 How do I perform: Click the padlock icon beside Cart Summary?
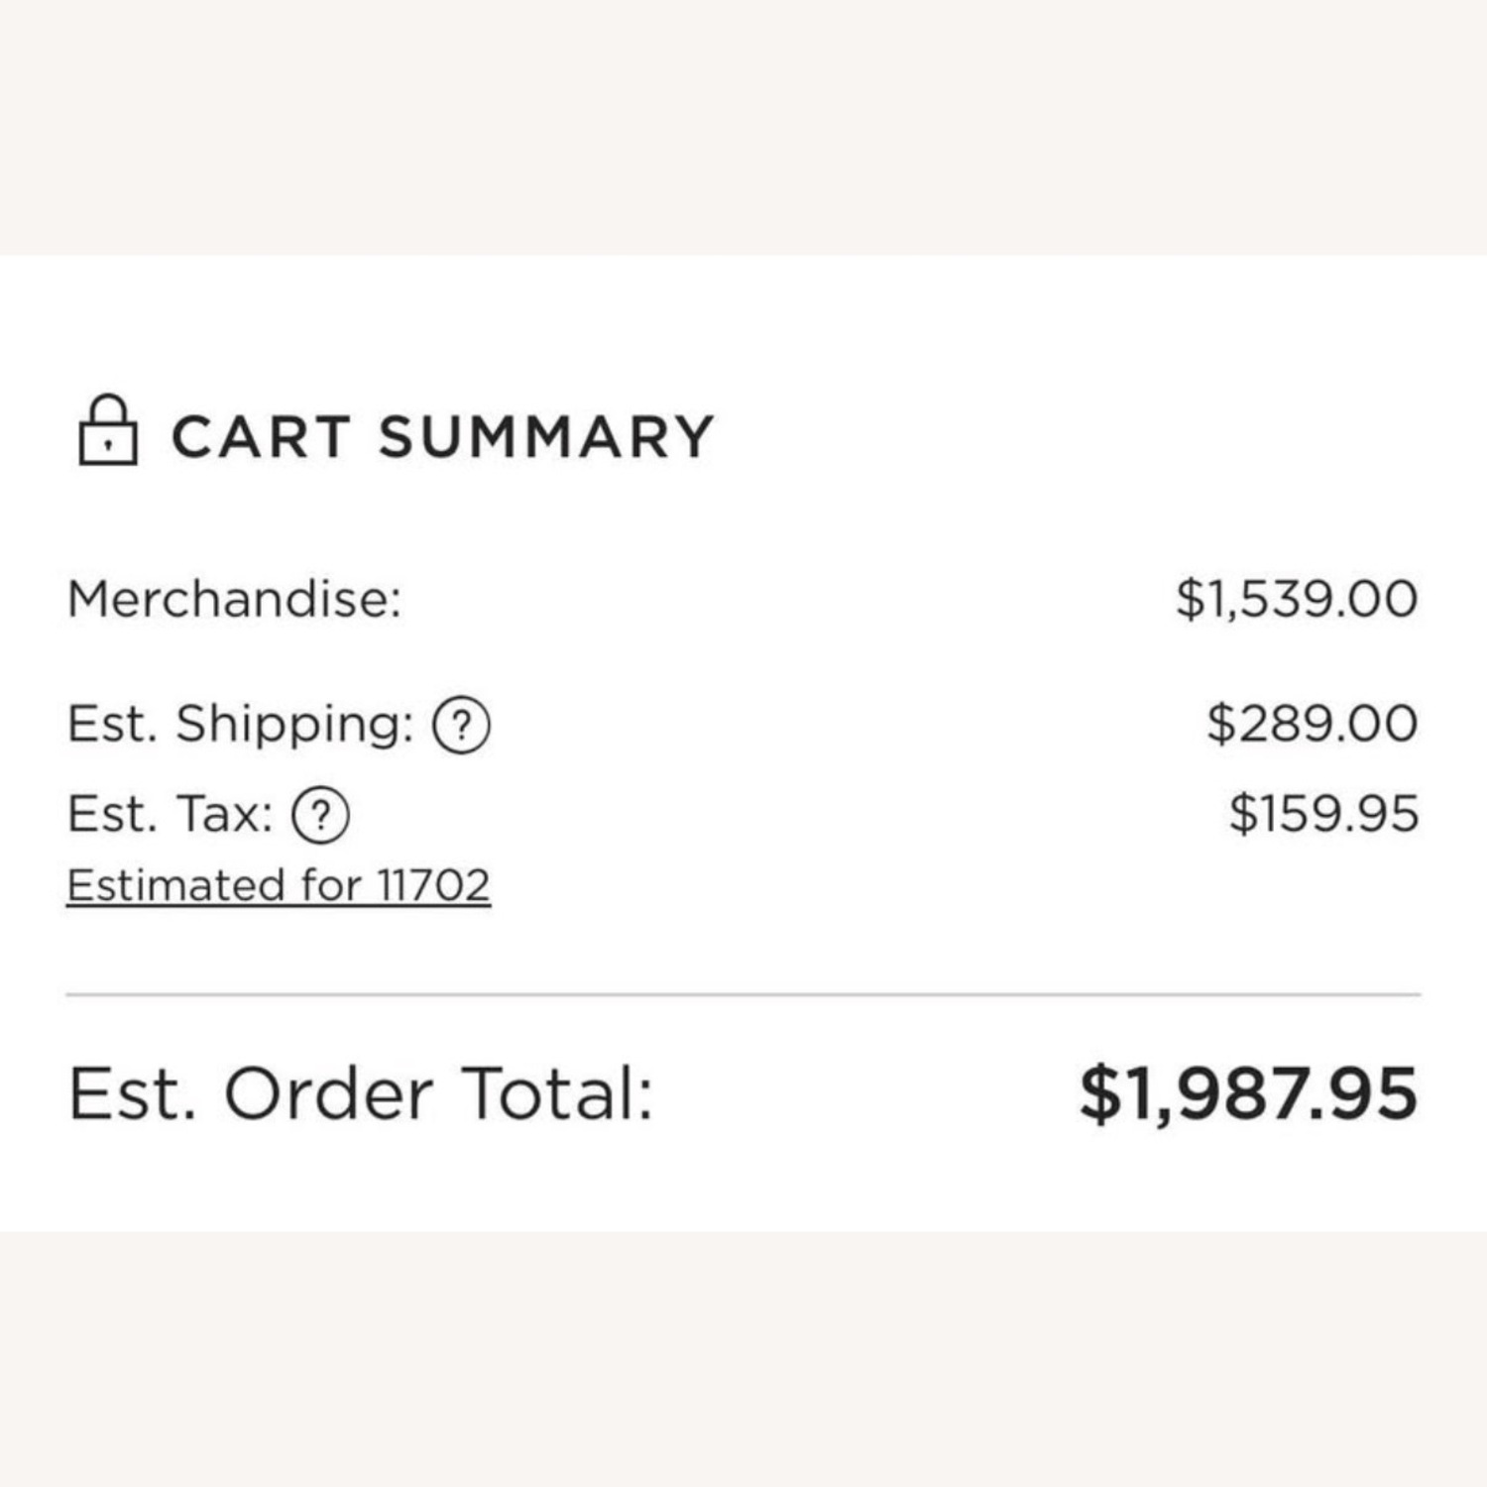pyautogui.click(x=107, y=430)
